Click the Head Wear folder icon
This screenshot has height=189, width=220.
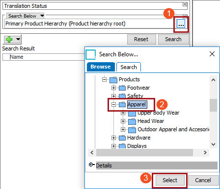[x=132, y=121]
